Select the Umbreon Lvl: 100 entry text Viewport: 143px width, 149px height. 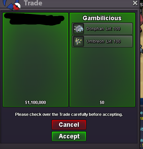click(103, 41)
